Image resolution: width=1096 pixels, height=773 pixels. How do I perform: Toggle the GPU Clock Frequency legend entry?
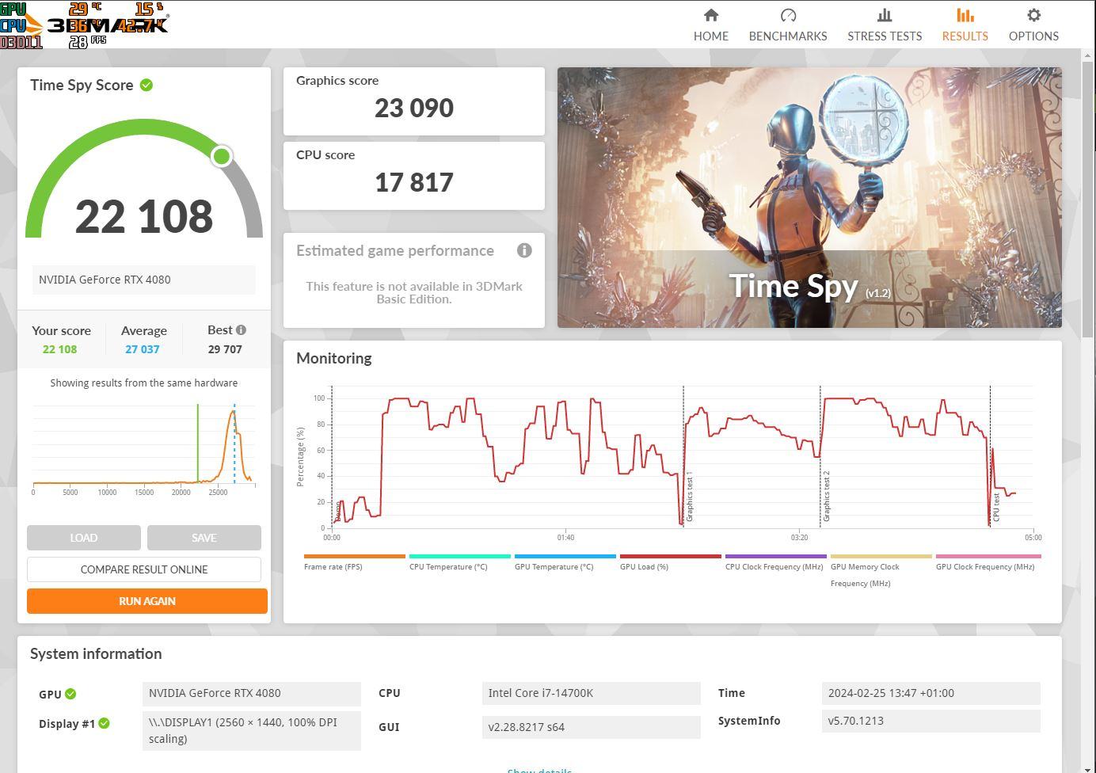(x=988, y=562)
